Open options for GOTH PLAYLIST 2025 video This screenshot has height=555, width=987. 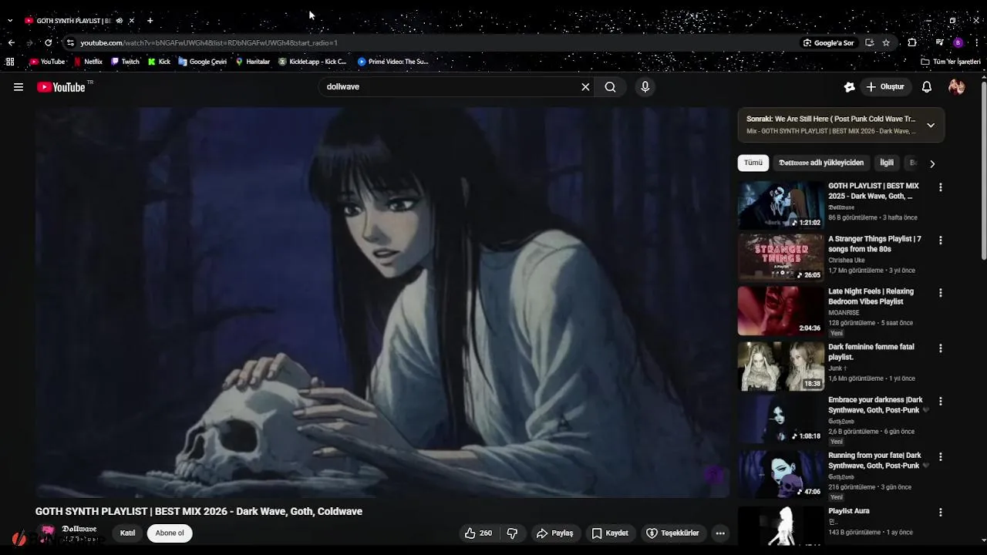940,187
